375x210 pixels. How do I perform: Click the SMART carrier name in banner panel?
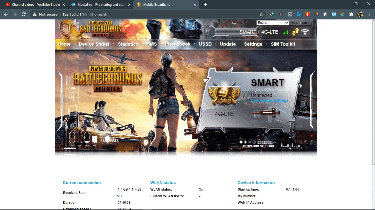coord(268,83)
